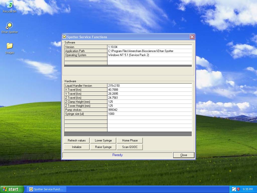This screenshot has width=257, height=193.
Task: Click the Initialize button
Action: [77, 147]
